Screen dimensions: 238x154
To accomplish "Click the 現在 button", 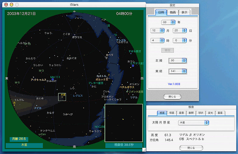I will pyautogui.click(x=168, y=50).
